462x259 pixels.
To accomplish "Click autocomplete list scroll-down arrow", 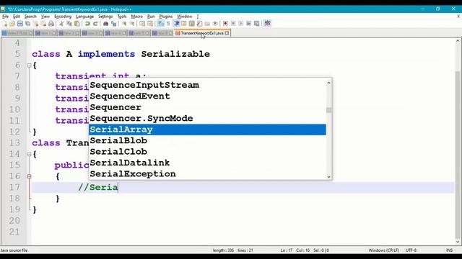I will pos(329,176).
